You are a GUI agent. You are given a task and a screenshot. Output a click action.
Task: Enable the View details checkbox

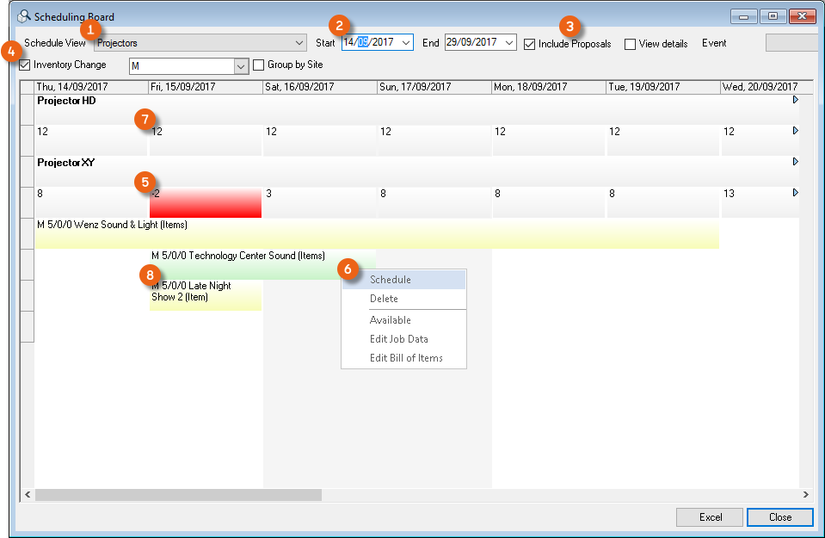(x=631, y=44)
